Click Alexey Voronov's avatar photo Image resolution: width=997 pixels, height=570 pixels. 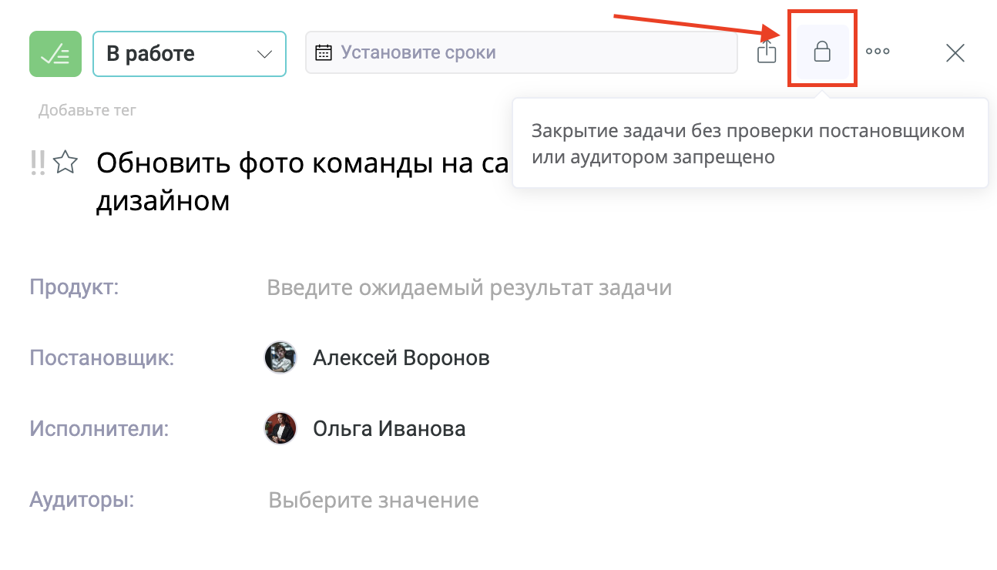click(x=280, y=357)
